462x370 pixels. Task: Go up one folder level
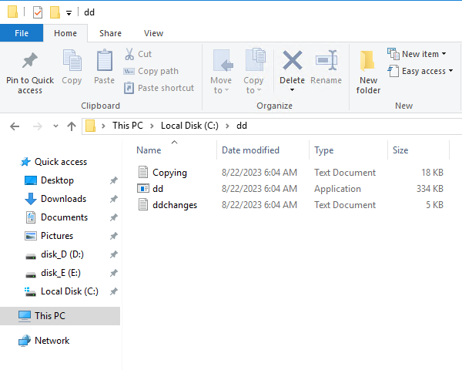coord(72,126)
